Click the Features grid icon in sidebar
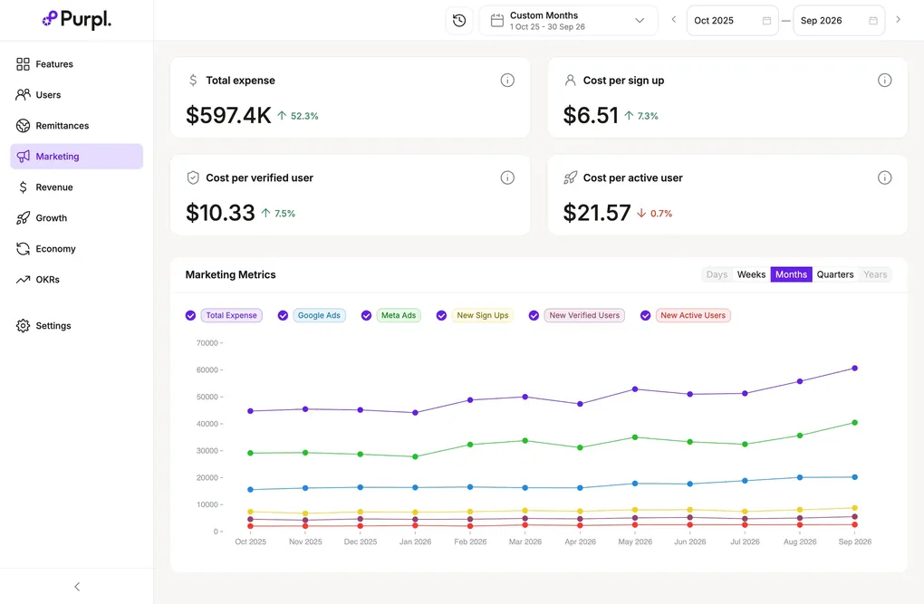924x604 pixels. (23, 64)
